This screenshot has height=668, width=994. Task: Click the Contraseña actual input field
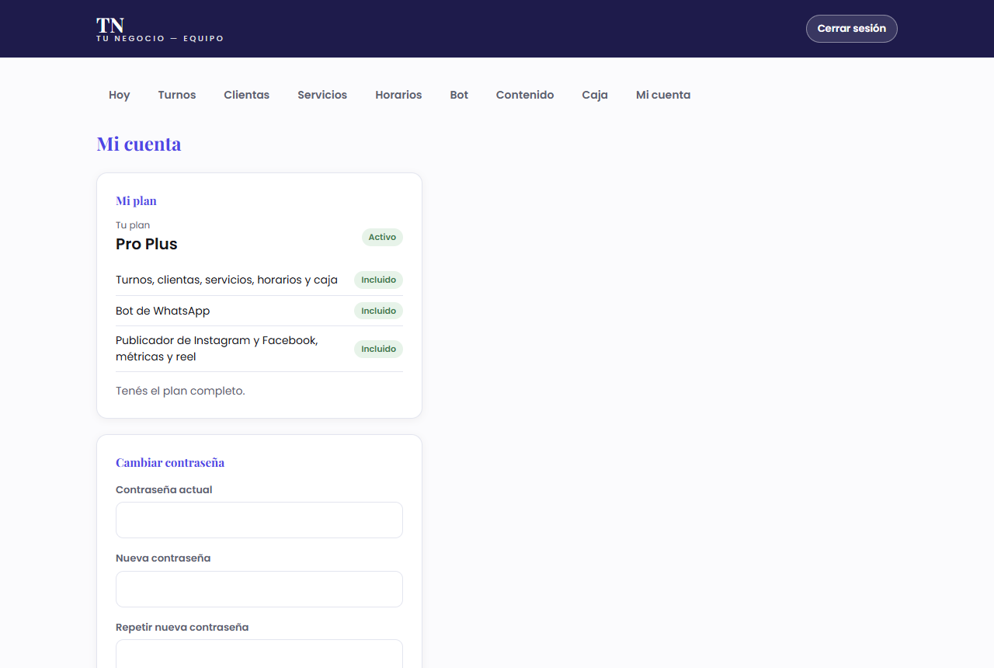[259, 520]
